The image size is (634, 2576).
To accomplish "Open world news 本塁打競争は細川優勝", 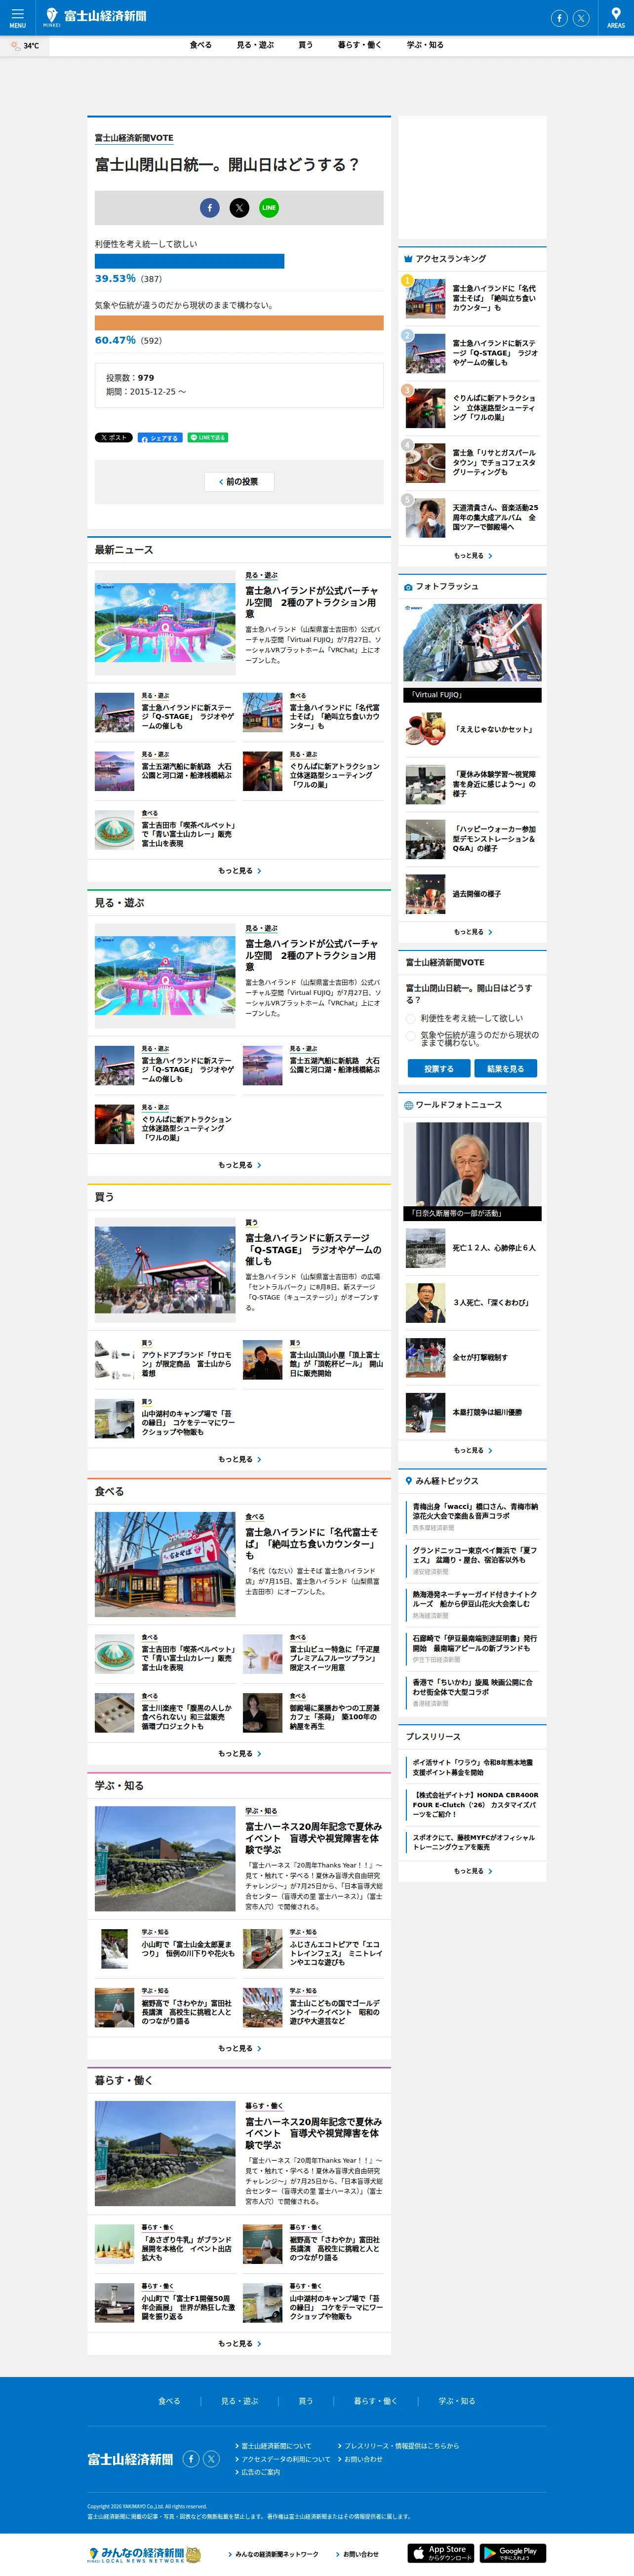I will click(x=487, y=1412).
